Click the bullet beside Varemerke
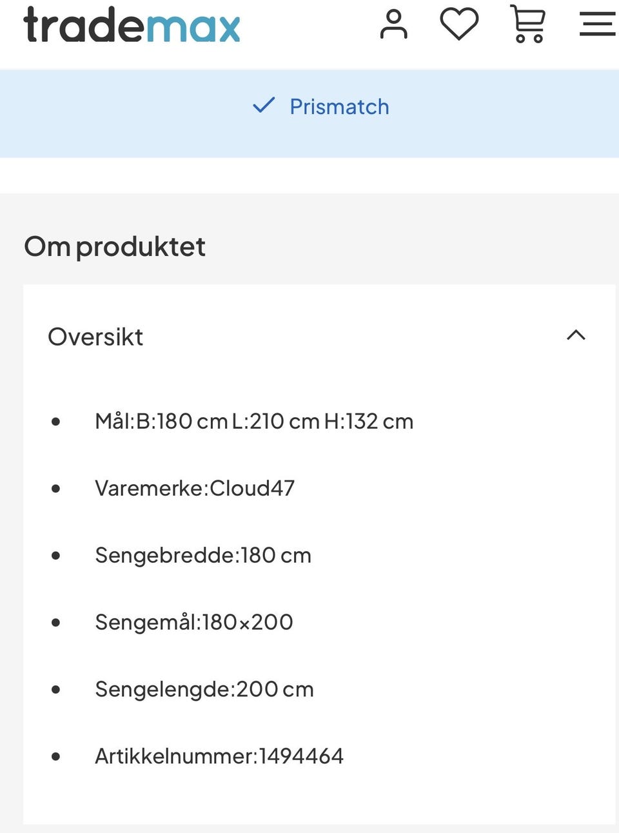 pyautogui.click(x=56, y=489)
